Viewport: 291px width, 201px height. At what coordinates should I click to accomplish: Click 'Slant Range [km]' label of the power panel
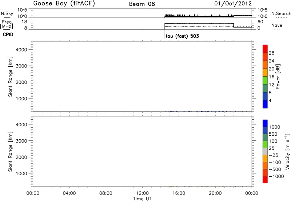10,77
